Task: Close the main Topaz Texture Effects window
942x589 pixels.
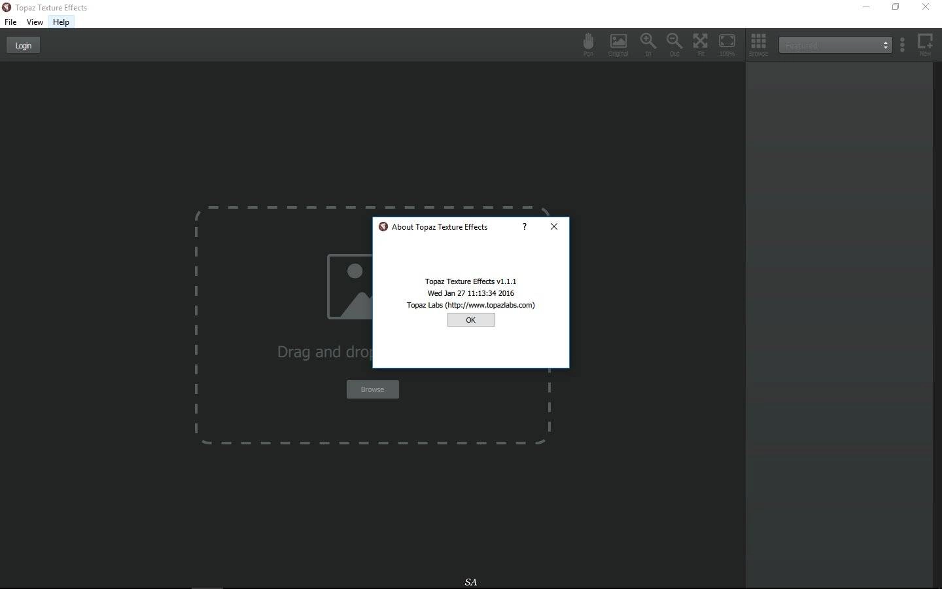Action: [x=926, y=7]
